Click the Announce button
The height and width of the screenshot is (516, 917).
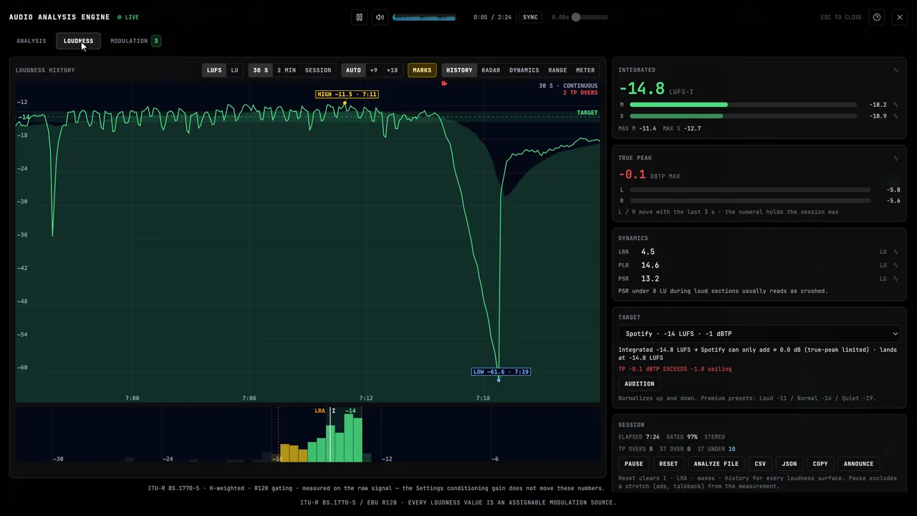tap(858, 464)
